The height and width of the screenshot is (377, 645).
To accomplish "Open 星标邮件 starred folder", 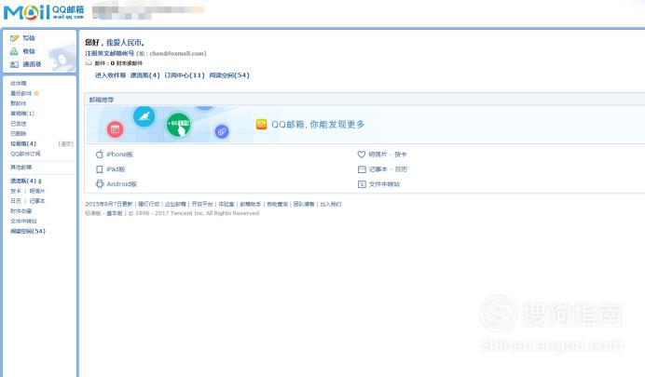I will 21,94.
